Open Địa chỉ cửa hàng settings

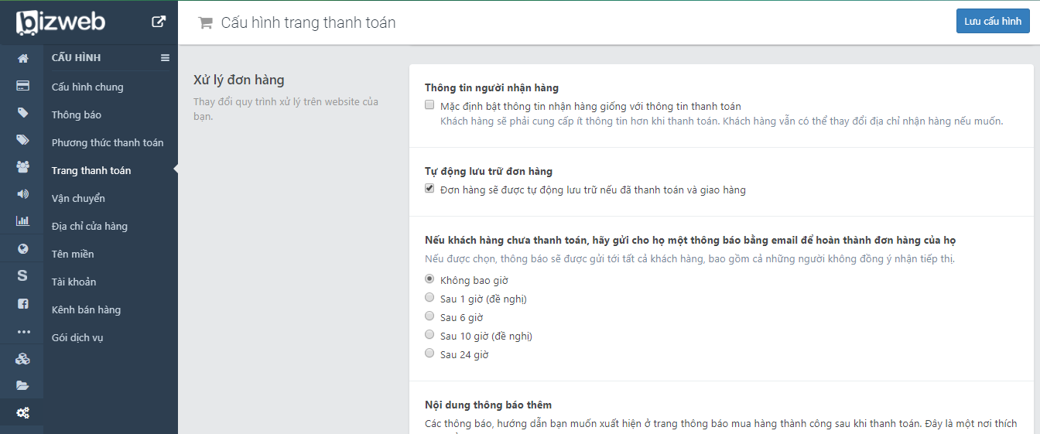[x=90, y=226]
